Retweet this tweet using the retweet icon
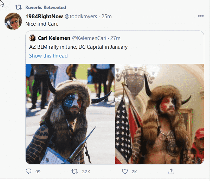This screenshot has width=213, height=181. click(x=75, y=172)
